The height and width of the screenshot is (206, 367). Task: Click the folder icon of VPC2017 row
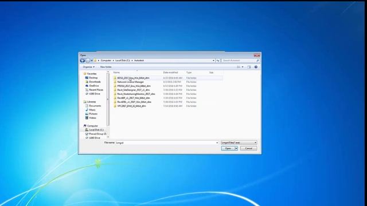[x=115, y=106]
